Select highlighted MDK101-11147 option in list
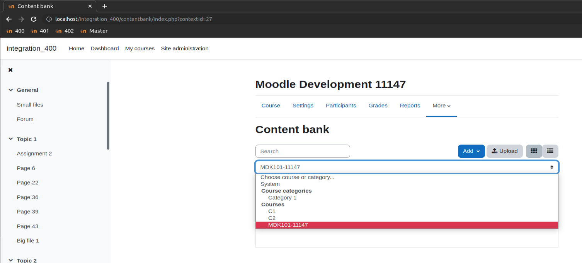582x263 pixels. click(x=407, y=225)
